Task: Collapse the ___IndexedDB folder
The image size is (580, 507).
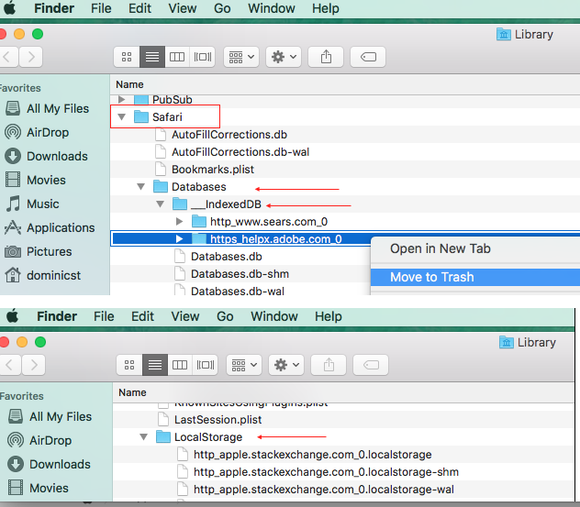Action: point(161,204)
